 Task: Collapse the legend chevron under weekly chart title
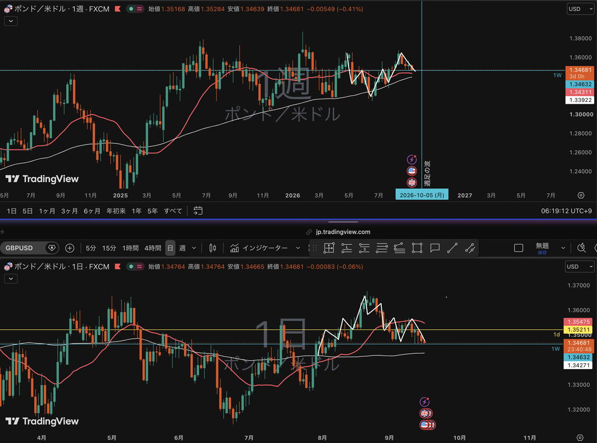[x=10, y=21]
